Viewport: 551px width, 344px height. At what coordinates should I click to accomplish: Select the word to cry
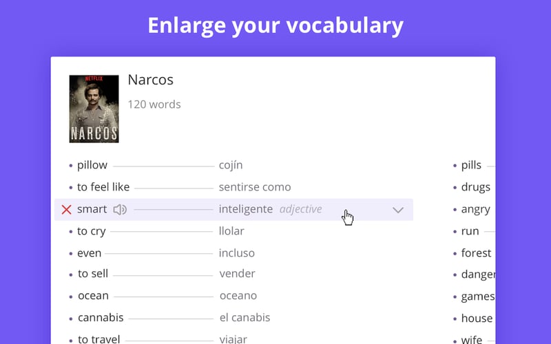91,231
